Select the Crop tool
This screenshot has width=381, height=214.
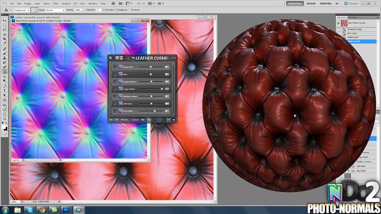click(x=5, y=39)
